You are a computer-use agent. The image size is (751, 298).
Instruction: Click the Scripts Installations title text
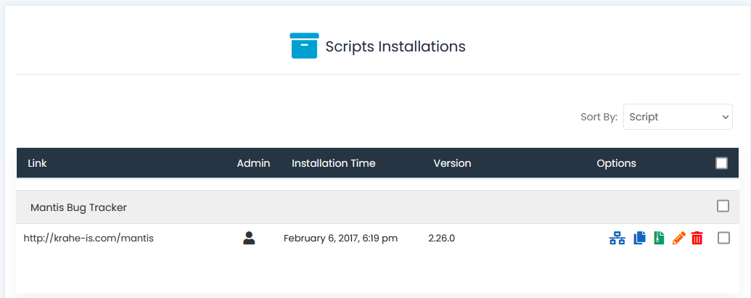click(395, 46)
